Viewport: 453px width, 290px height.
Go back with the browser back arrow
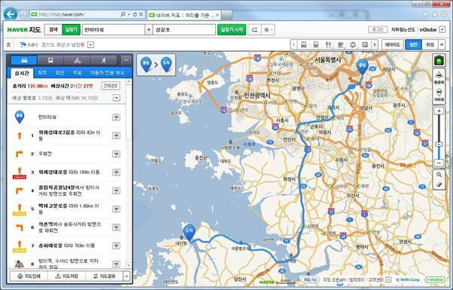[11, 14]
